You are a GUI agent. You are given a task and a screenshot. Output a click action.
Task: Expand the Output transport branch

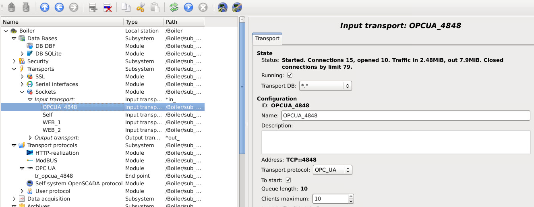(30, 138)
